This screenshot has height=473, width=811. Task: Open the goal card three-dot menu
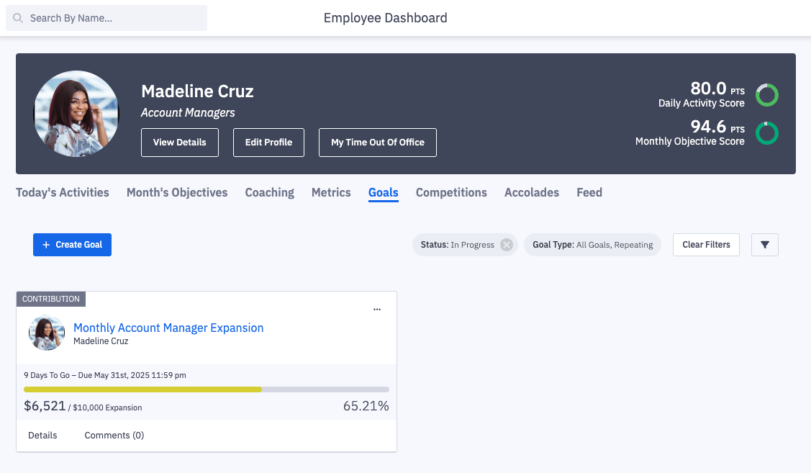(x=377, y=310)
